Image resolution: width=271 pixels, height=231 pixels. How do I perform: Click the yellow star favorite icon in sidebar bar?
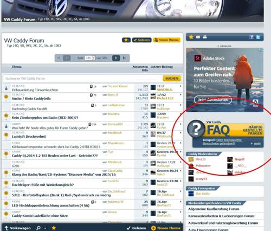coord(191,37)
